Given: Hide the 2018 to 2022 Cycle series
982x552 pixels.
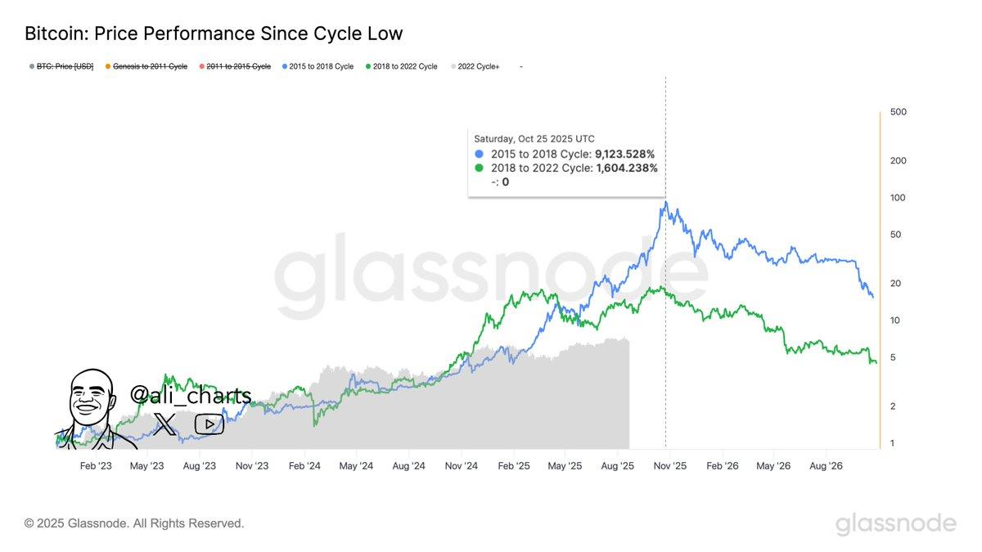Looking at the screenshot, I should [x=401, y=66].
